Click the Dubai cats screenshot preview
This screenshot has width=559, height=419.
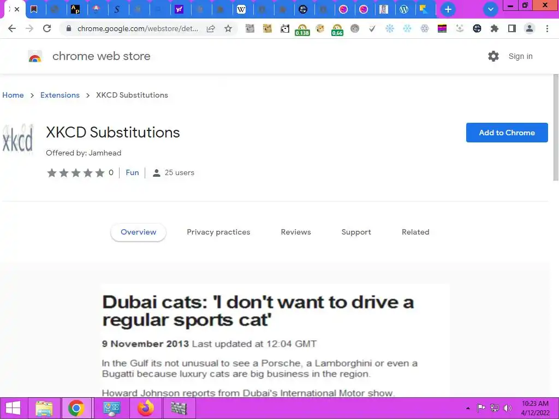pos(275,340)
